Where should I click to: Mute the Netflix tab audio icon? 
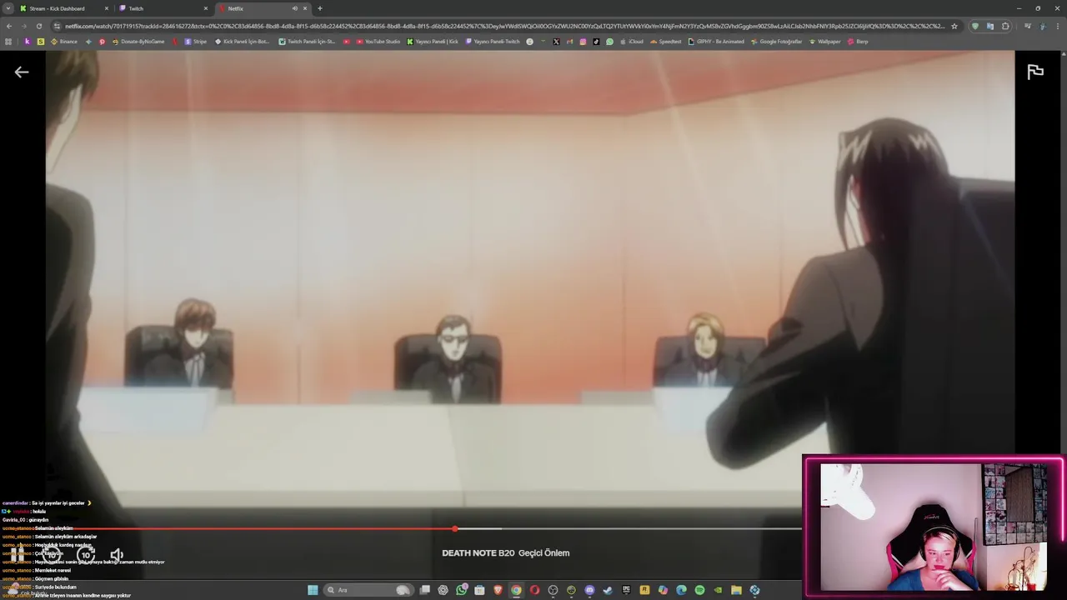click(x=294, y=8)
